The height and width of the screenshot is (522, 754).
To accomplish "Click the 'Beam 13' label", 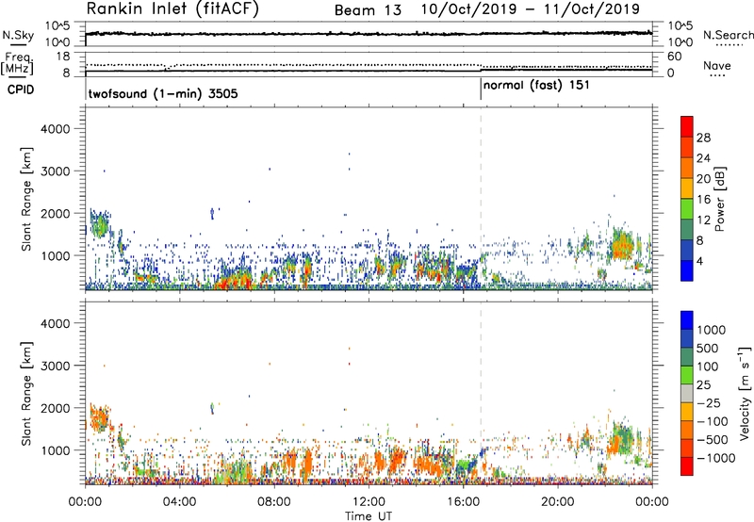I will click(x=368, y=10).
